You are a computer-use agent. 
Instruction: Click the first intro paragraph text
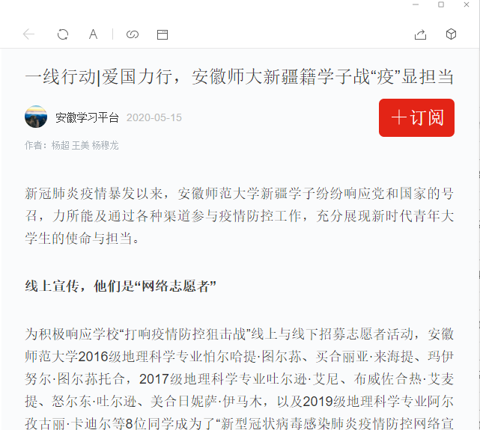(239, 216)
